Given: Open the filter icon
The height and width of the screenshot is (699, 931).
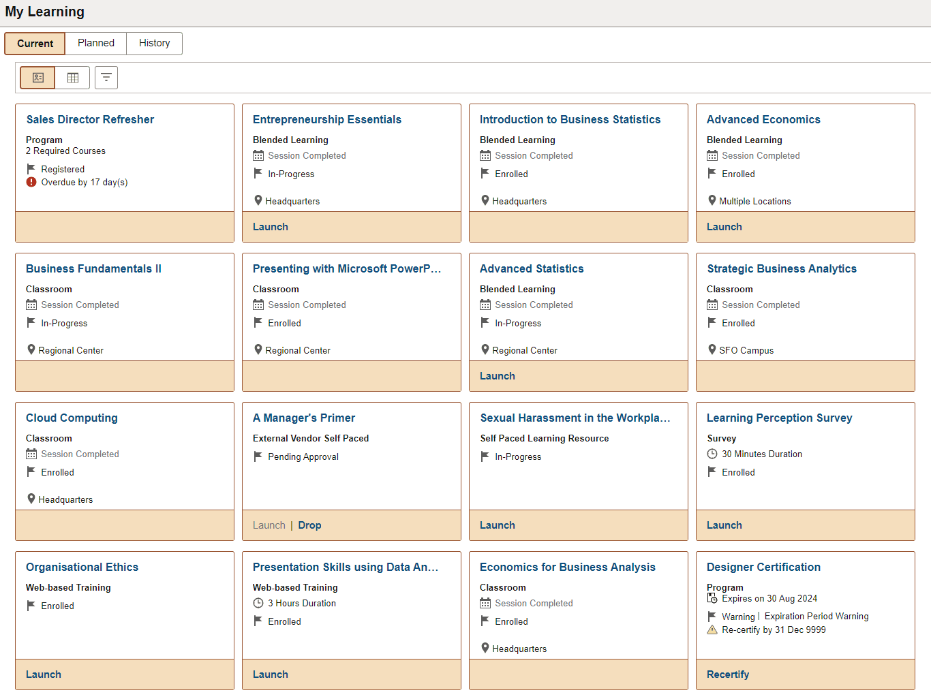Looking at the screenshot, I should click(106, 77).
